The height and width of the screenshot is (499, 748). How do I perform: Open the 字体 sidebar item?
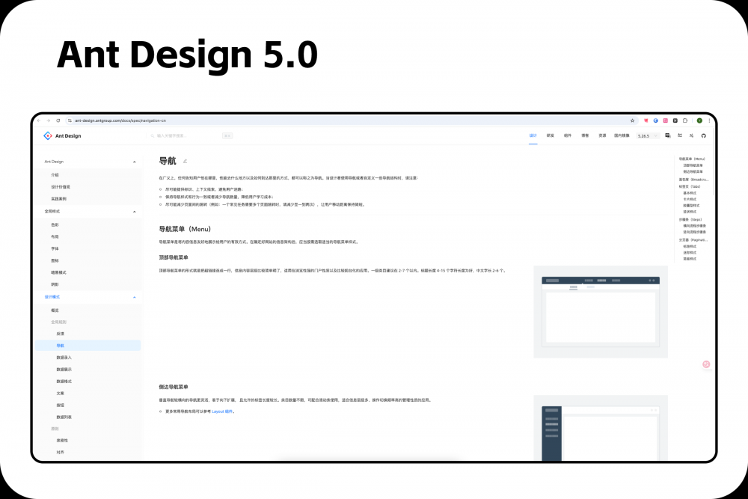55,248
